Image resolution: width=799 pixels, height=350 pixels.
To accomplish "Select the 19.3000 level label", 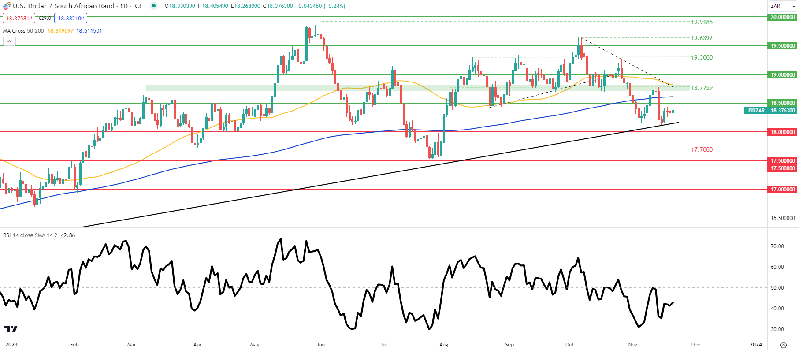I will [x=702, y=57].
